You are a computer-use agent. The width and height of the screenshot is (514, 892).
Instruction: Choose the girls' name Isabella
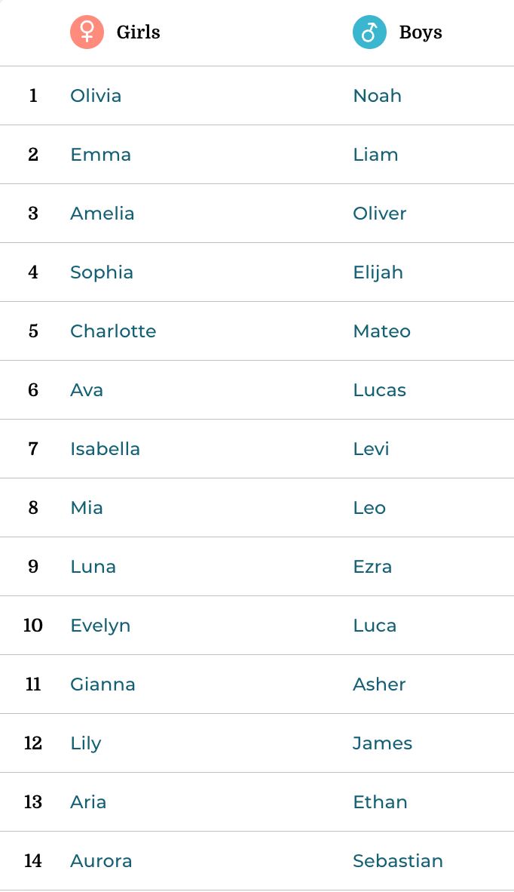click(x=105, y=449)
